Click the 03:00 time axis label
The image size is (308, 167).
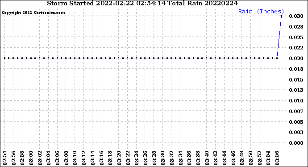click(x=31, y=158)
